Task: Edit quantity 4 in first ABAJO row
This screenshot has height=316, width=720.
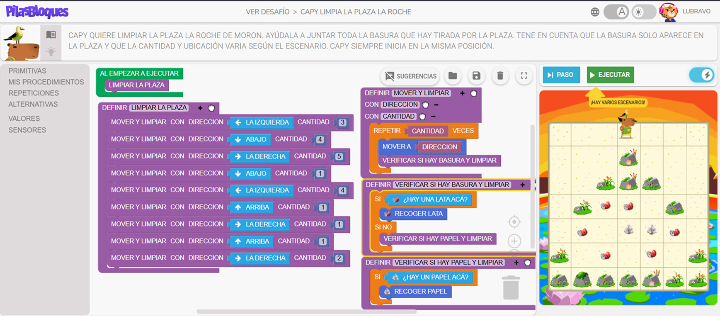Action: point(320,139)
